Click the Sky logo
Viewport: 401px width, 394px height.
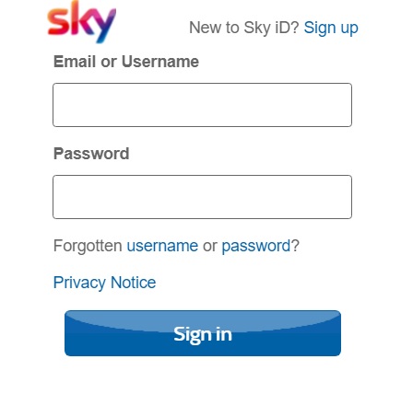[82, 21]
